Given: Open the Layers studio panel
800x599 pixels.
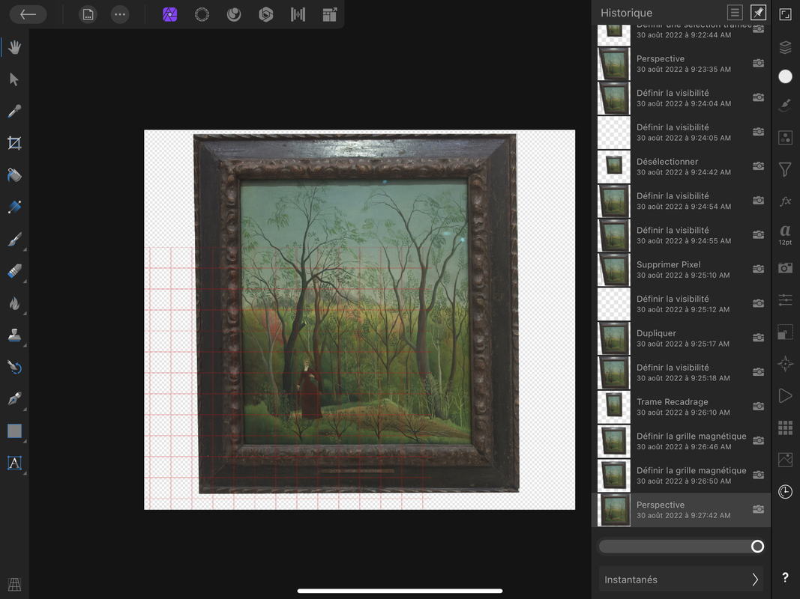Looking at the screenshot, I should tap(785, 47).
